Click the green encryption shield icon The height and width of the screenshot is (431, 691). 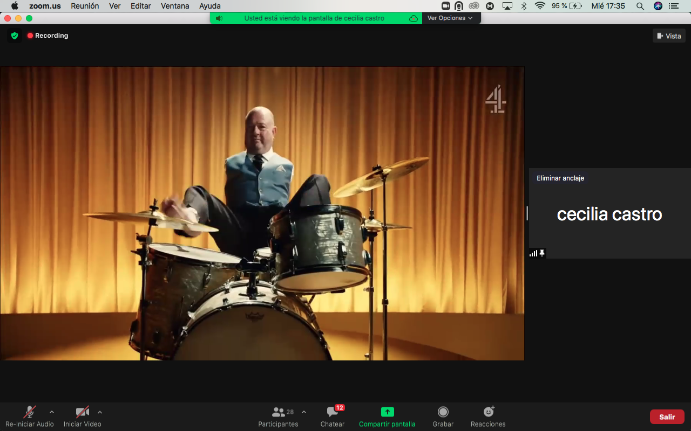15,36
